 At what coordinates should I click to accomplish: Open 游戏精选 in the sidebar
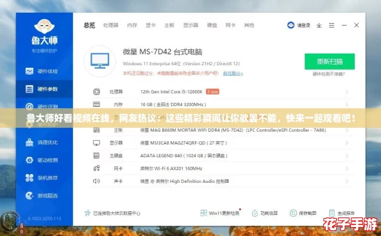42,196
